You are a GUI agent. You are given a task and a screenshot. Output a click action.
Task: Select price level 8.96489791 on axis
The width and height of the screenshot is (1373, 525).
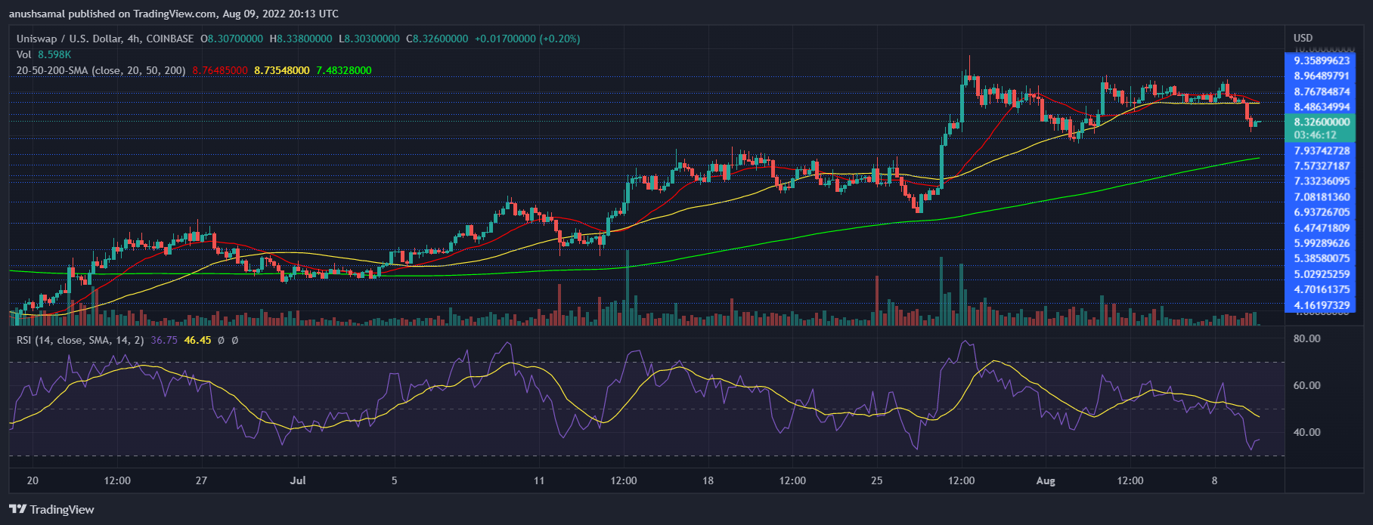pyautogui.click(x=1322, y=76)
